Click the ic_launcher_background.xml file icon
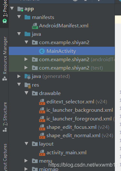The width and height of the screenshot is (121, 171). pos(42,110)
